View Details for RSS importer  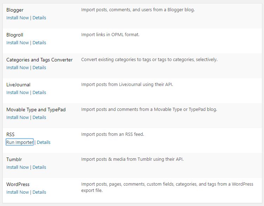tap(44, 142)
